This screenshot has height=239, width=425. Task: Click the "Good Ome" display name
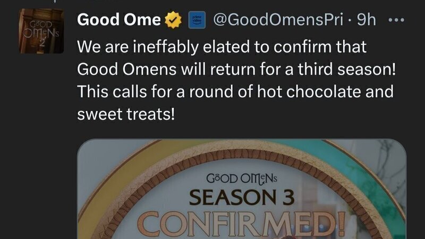(119, 21)
